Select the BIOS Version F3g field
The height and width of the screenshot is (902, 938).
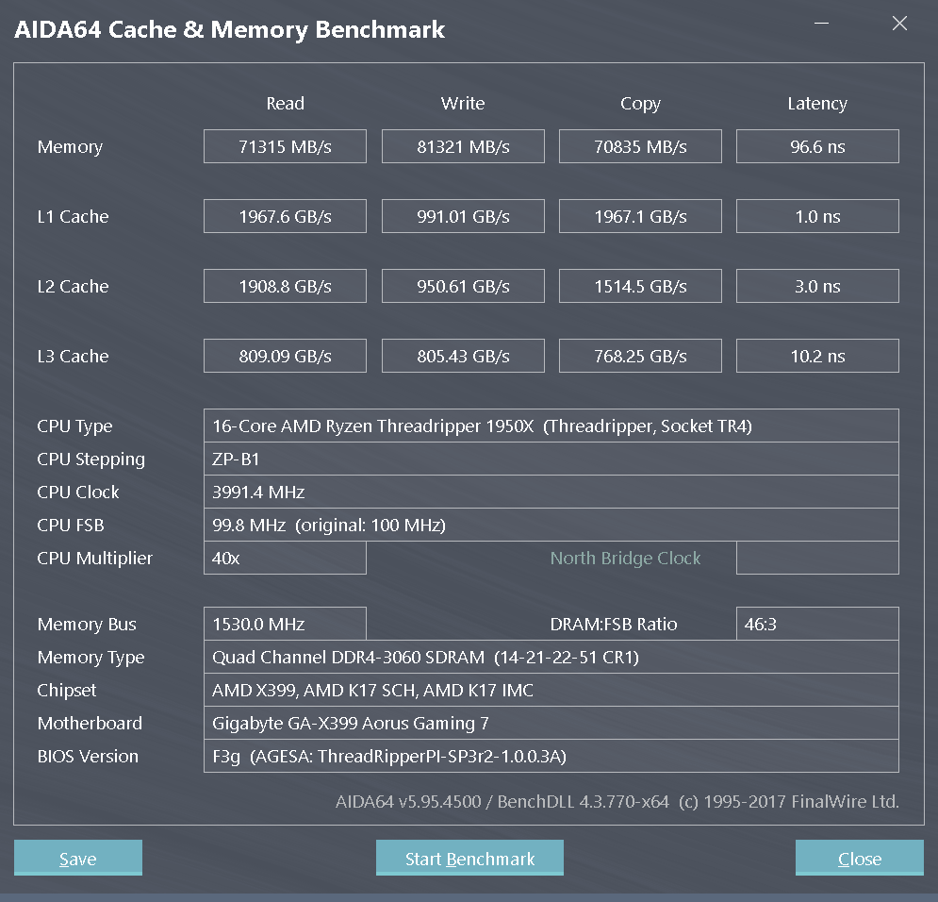pyautogui.click(x=551, y=756)
